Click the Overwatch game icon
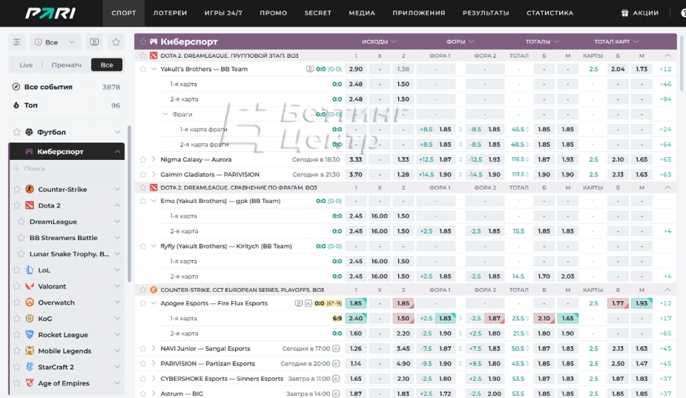 coord(30,302)
